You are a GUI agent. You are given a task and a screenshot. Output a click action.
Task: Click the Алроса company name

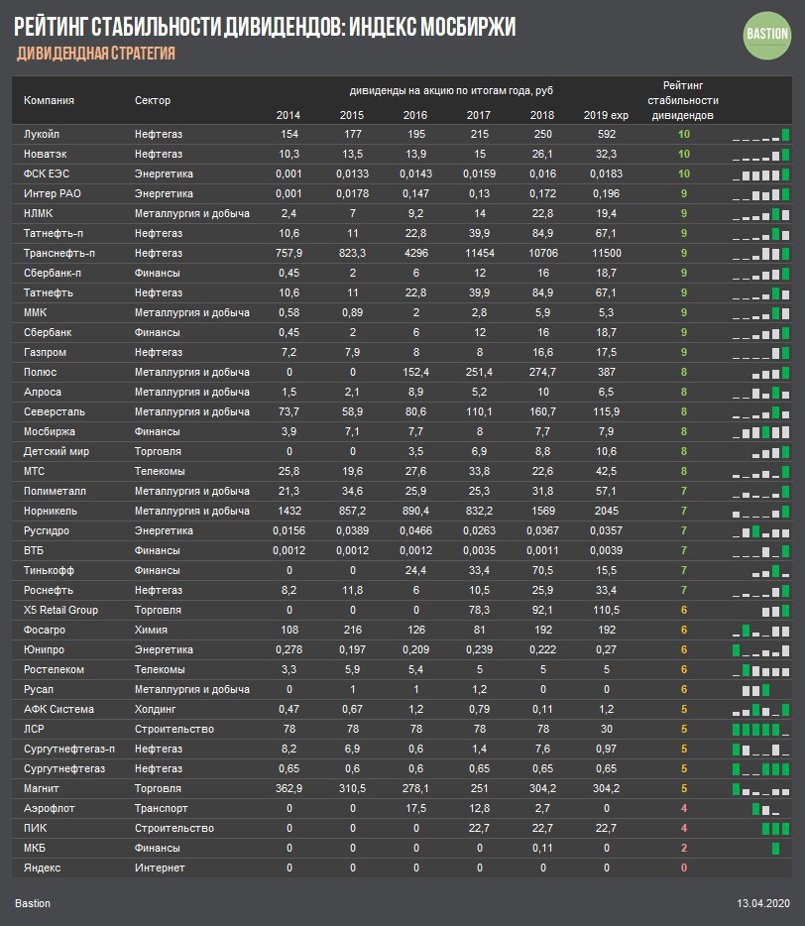(x=42, y=393)
